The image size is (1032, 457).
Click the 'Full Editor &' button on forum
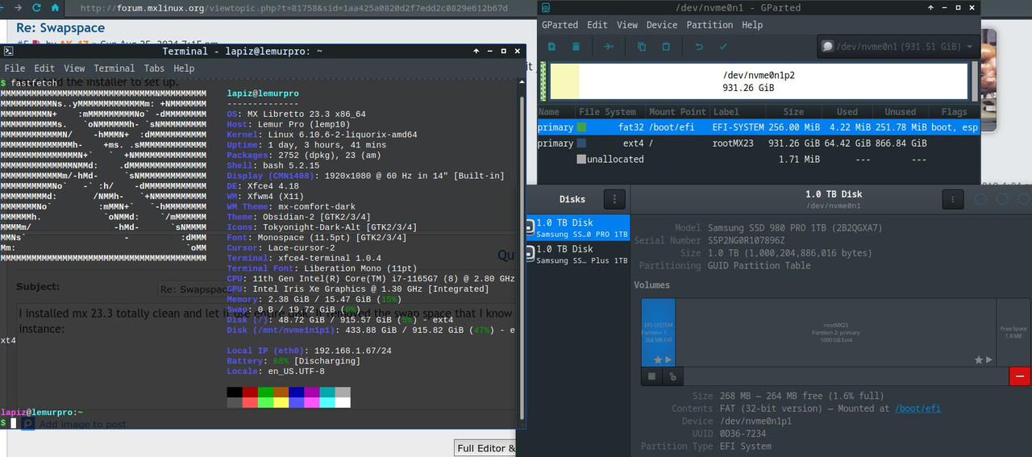click(485, 448)
